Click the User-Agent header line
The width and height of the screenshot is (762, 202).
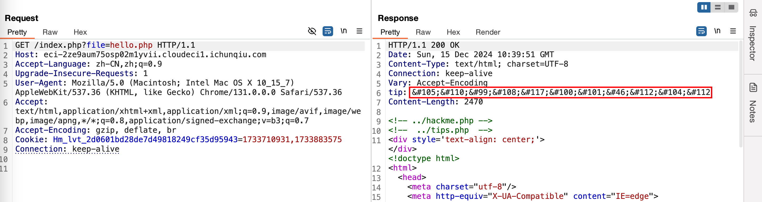(x=179, y=88)
